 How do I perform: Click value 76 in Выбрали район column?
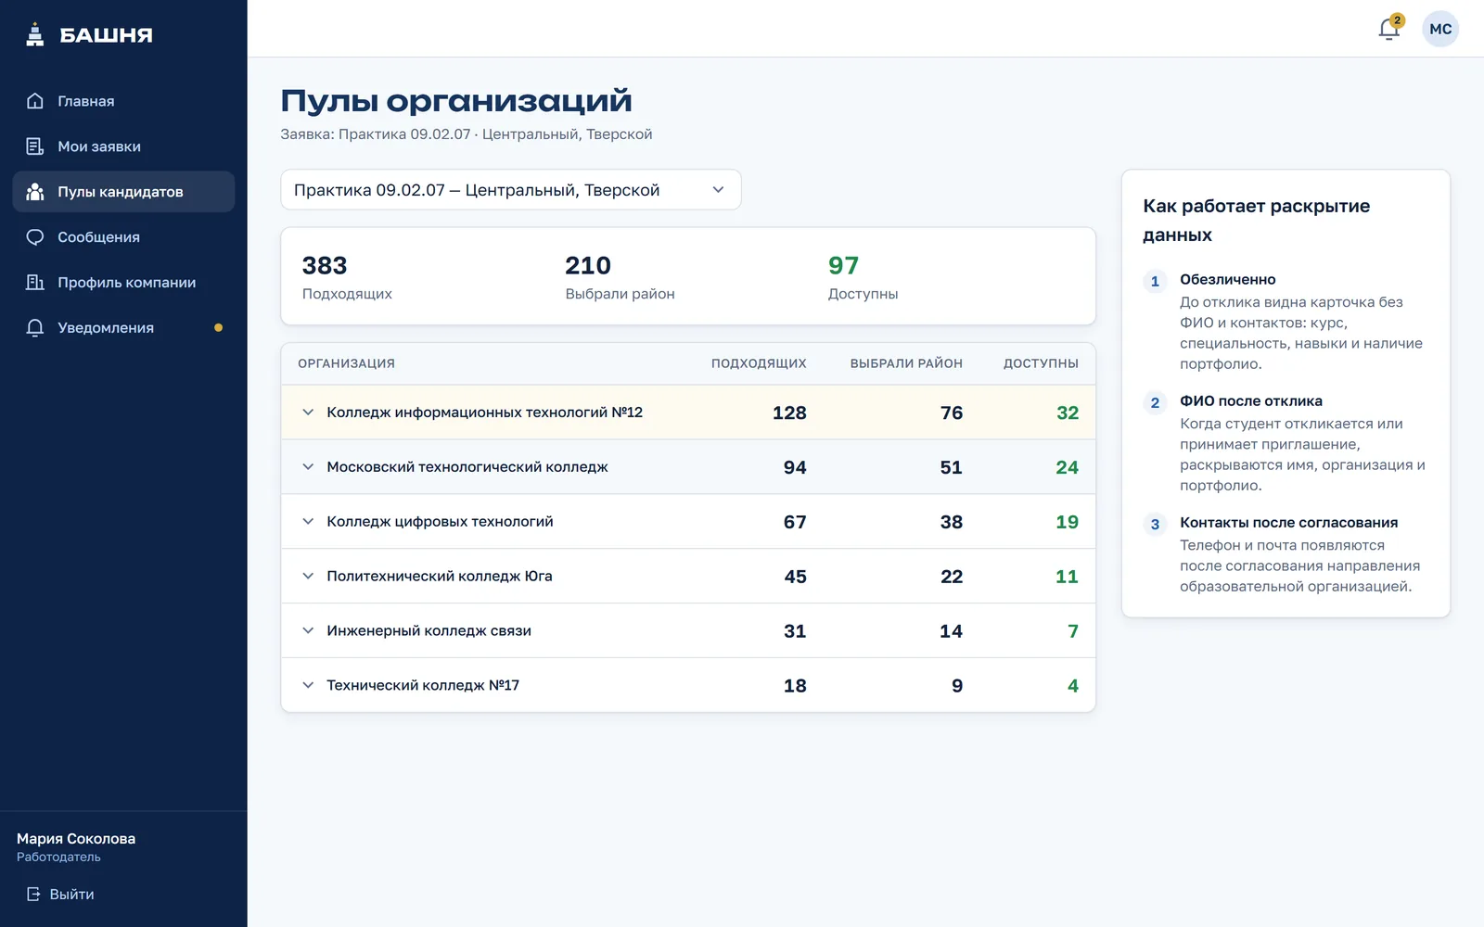tap(952, 413)
